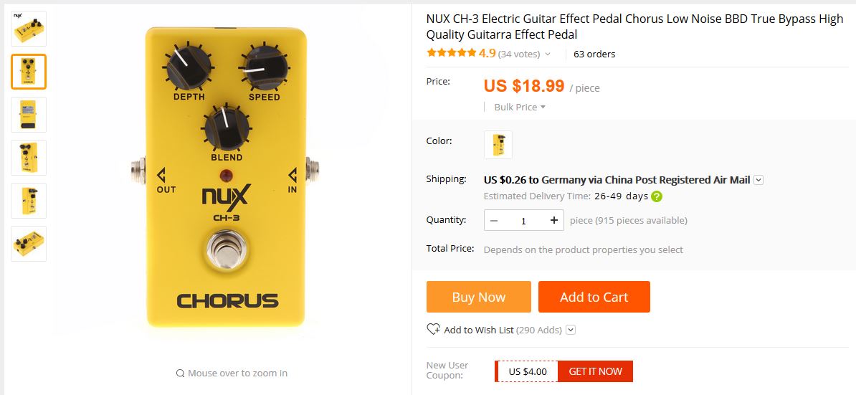Decrease quantity with the minus button
856x395 pixels.
pyautogui.click(x=494, y=220)
